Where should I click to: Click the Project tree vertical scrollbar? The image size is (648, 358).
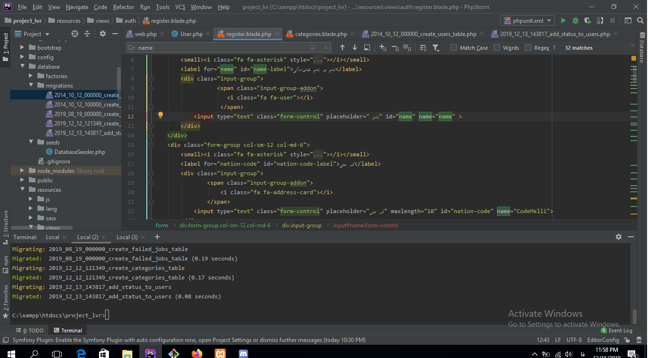click(119, 83)
